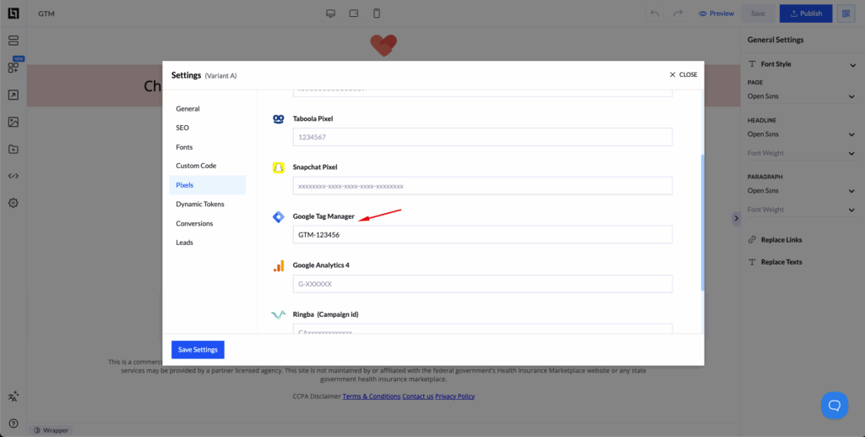Open the help question mark icon

pyautogui.click(x=14, y=423)
